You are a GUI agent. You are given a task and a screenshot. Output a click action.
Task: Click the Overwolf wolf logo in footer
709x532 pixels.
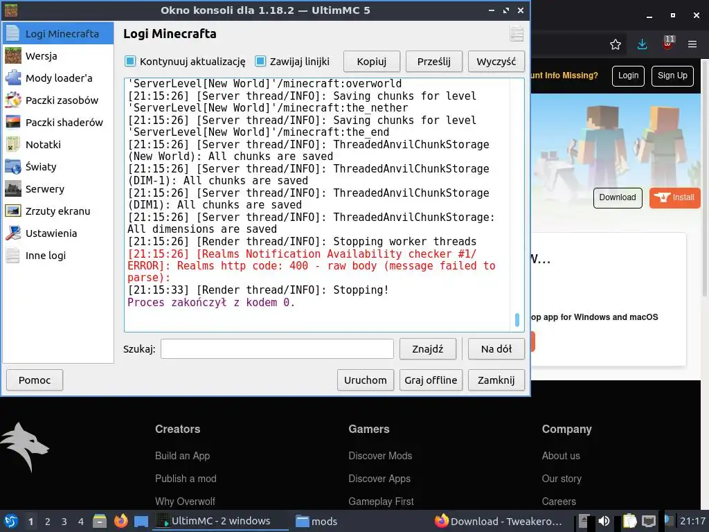tap(24, 447)
